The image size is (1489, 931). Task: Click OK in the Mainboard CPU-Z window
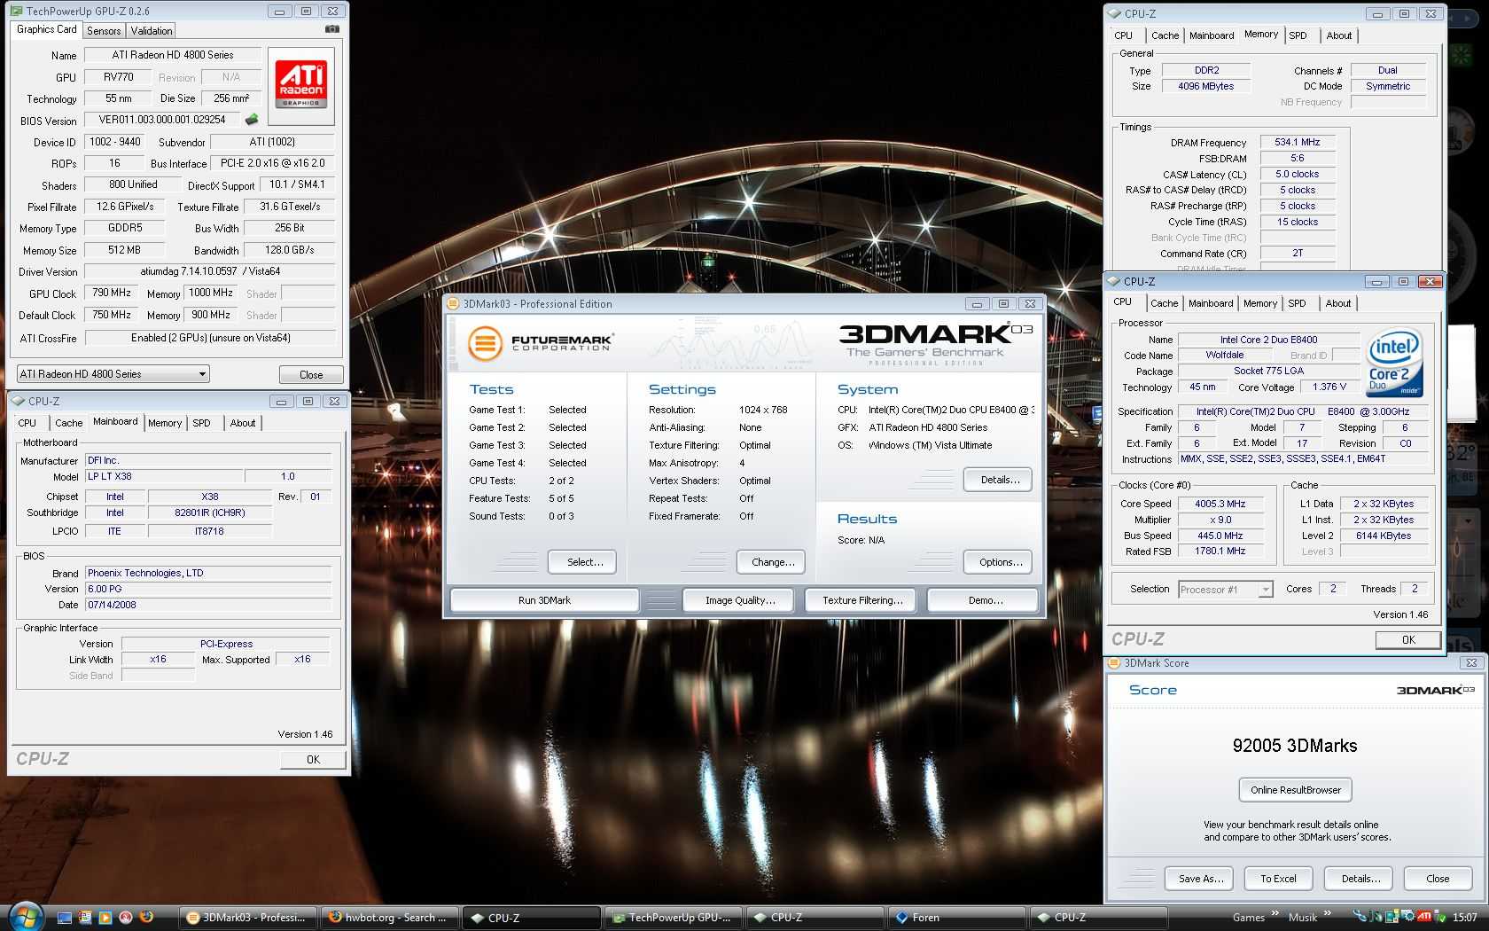(313, 760)
